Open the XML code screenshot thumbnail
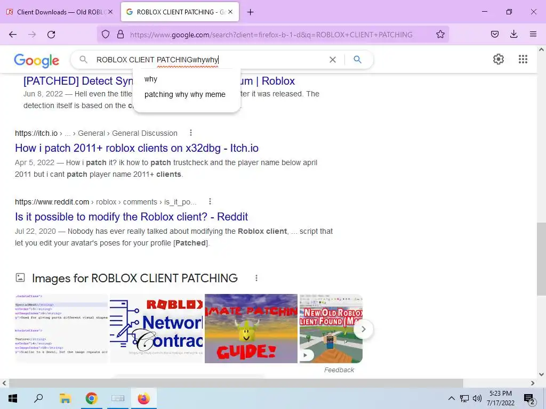 tap(61, 329)
